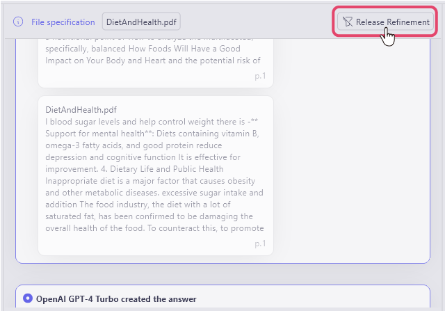Image resolution: width=445 pixels, height=311 pixels.
Task: Click the info icon beside File specification
Action: tap(19, 22)
